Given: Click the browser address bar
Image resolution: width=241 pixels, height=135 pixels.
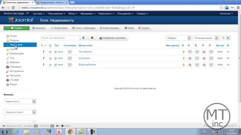Looking at the screenshot, I should 117,7.
